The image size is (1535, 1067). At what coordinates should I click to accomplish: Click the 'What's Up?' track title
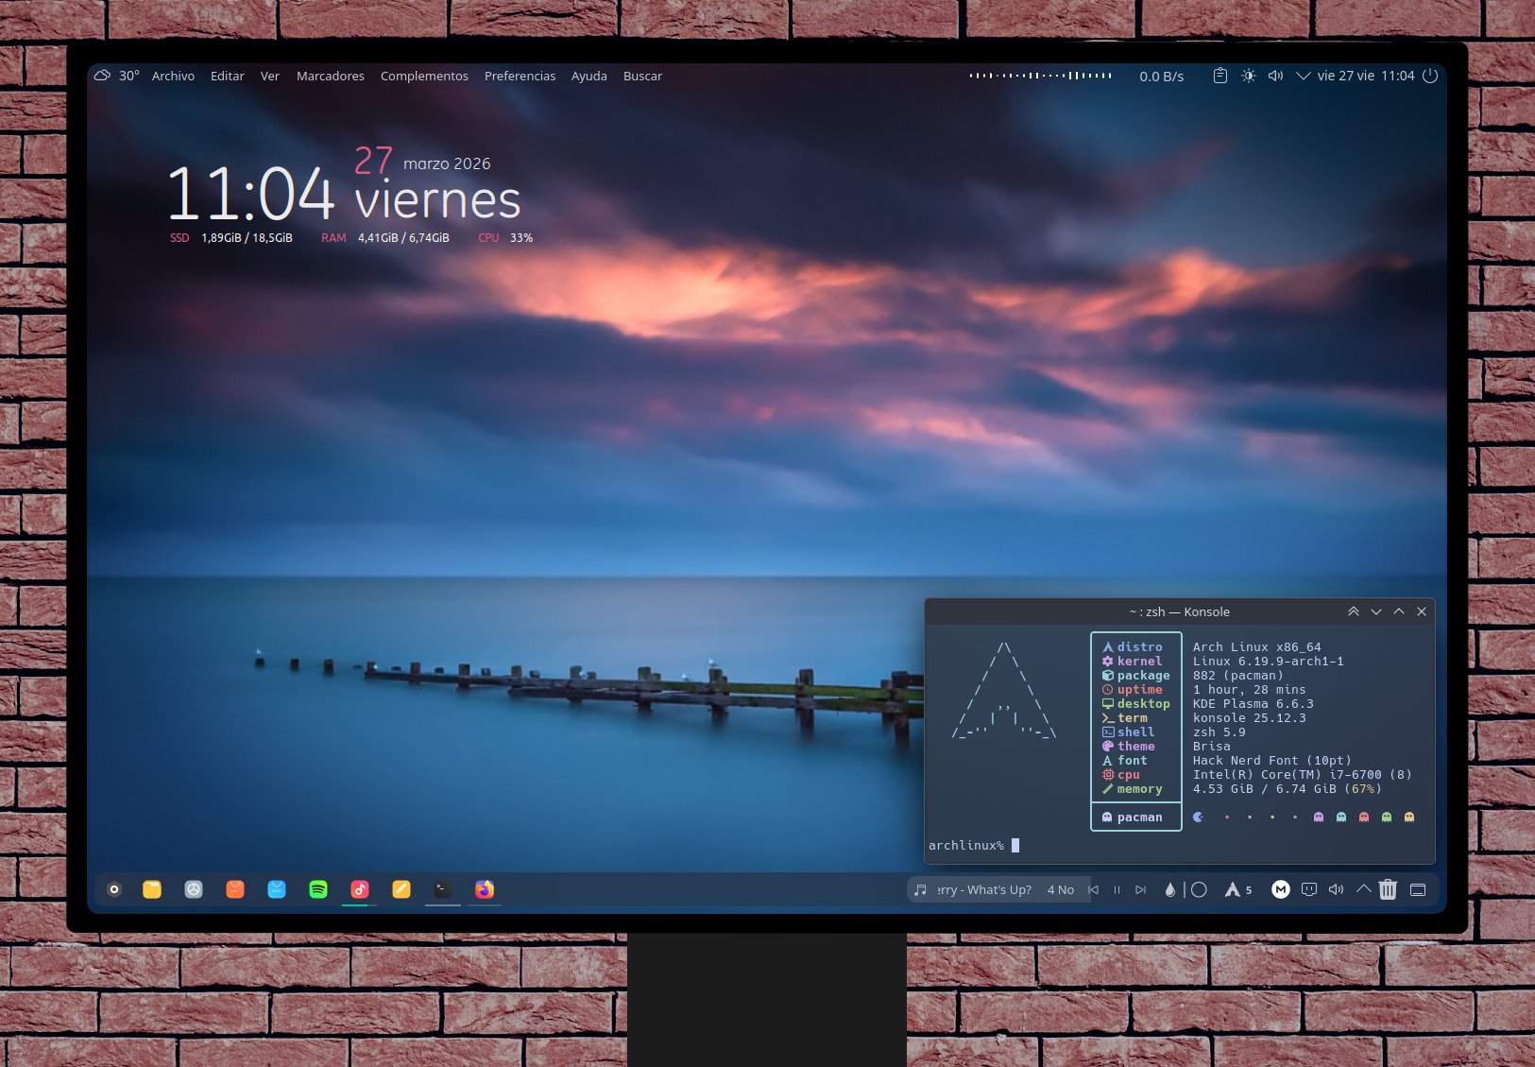coord(999,889)
